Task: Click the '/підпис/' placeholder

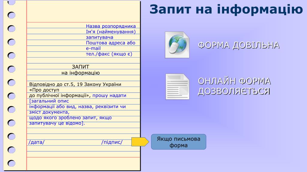Action: tap(112, 142)
